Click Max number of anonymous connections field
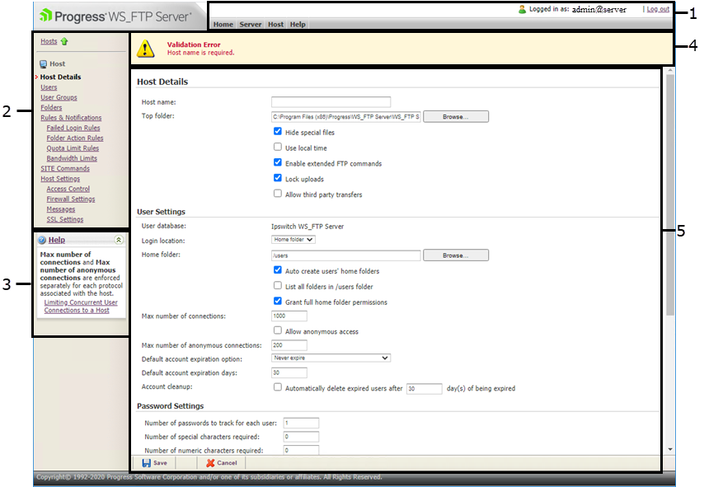Screen dimensions: 704x487 (289, 345)
